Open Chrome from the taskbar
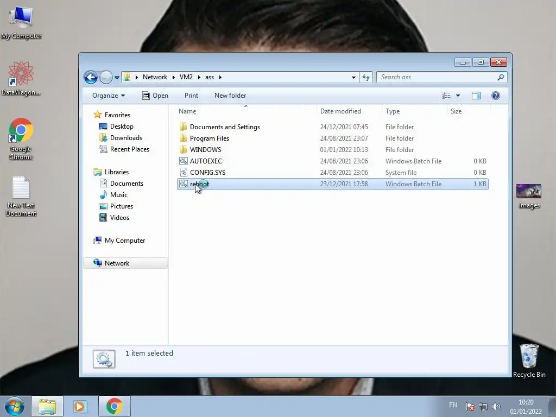 (x=114, y=406)
